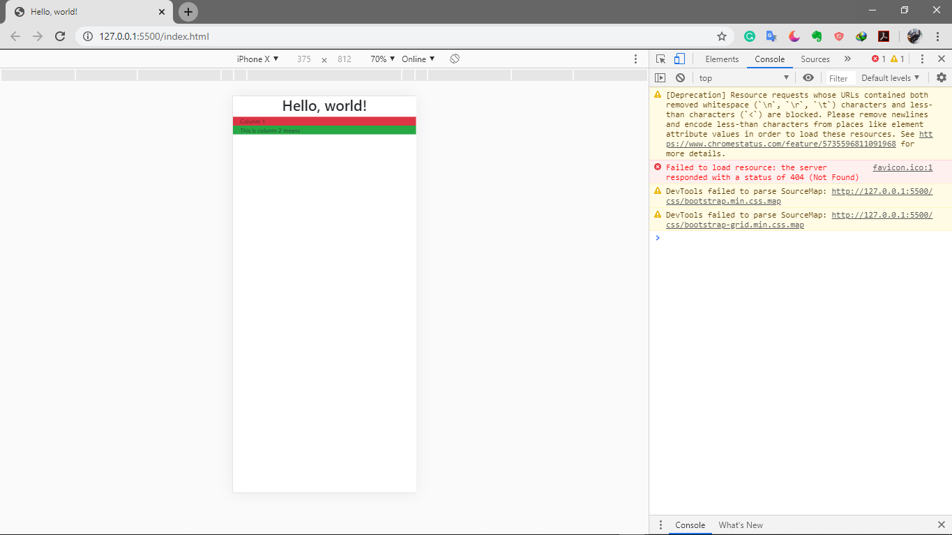Screen dimensions: 952x535
Task: Show more DevTools tabs
Action: pyautogui.click(x=847, y=59)
